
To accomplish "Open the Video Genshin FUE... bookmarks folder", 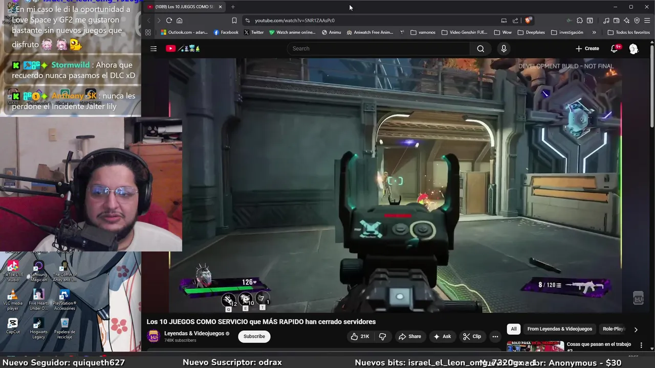I will pos(465,32).
